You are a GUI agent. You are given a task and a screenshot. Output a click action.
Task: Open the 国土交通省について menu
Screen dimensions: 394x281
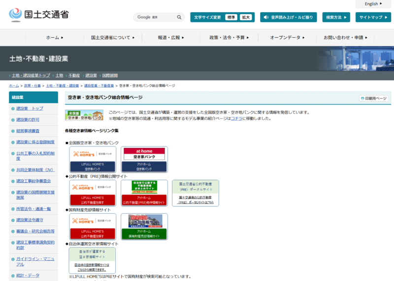113,38
